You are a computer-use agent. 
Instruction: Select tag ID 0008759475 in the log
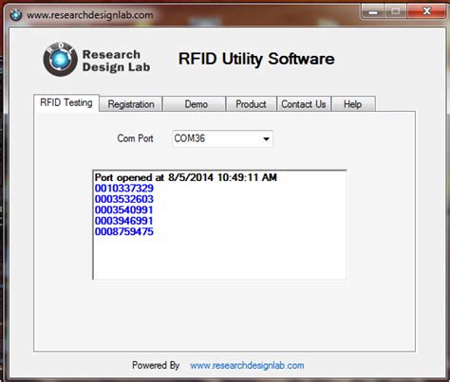coord(124,231)
